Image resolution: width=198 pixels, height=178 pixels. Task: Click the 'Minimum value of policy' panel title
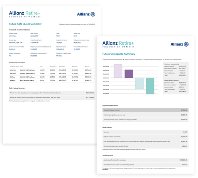[171, 80]
